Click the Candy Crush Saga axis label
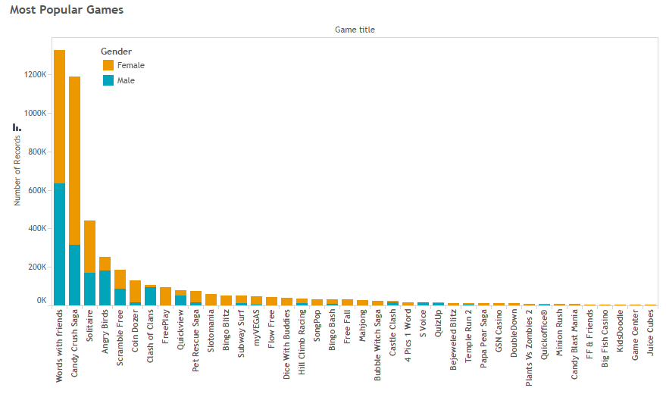The width and height of the screenshot is (666, 394). [74, 343]
